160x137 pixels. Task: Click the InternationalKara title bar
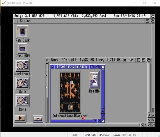pyautogui.click(x=72, y=67)
